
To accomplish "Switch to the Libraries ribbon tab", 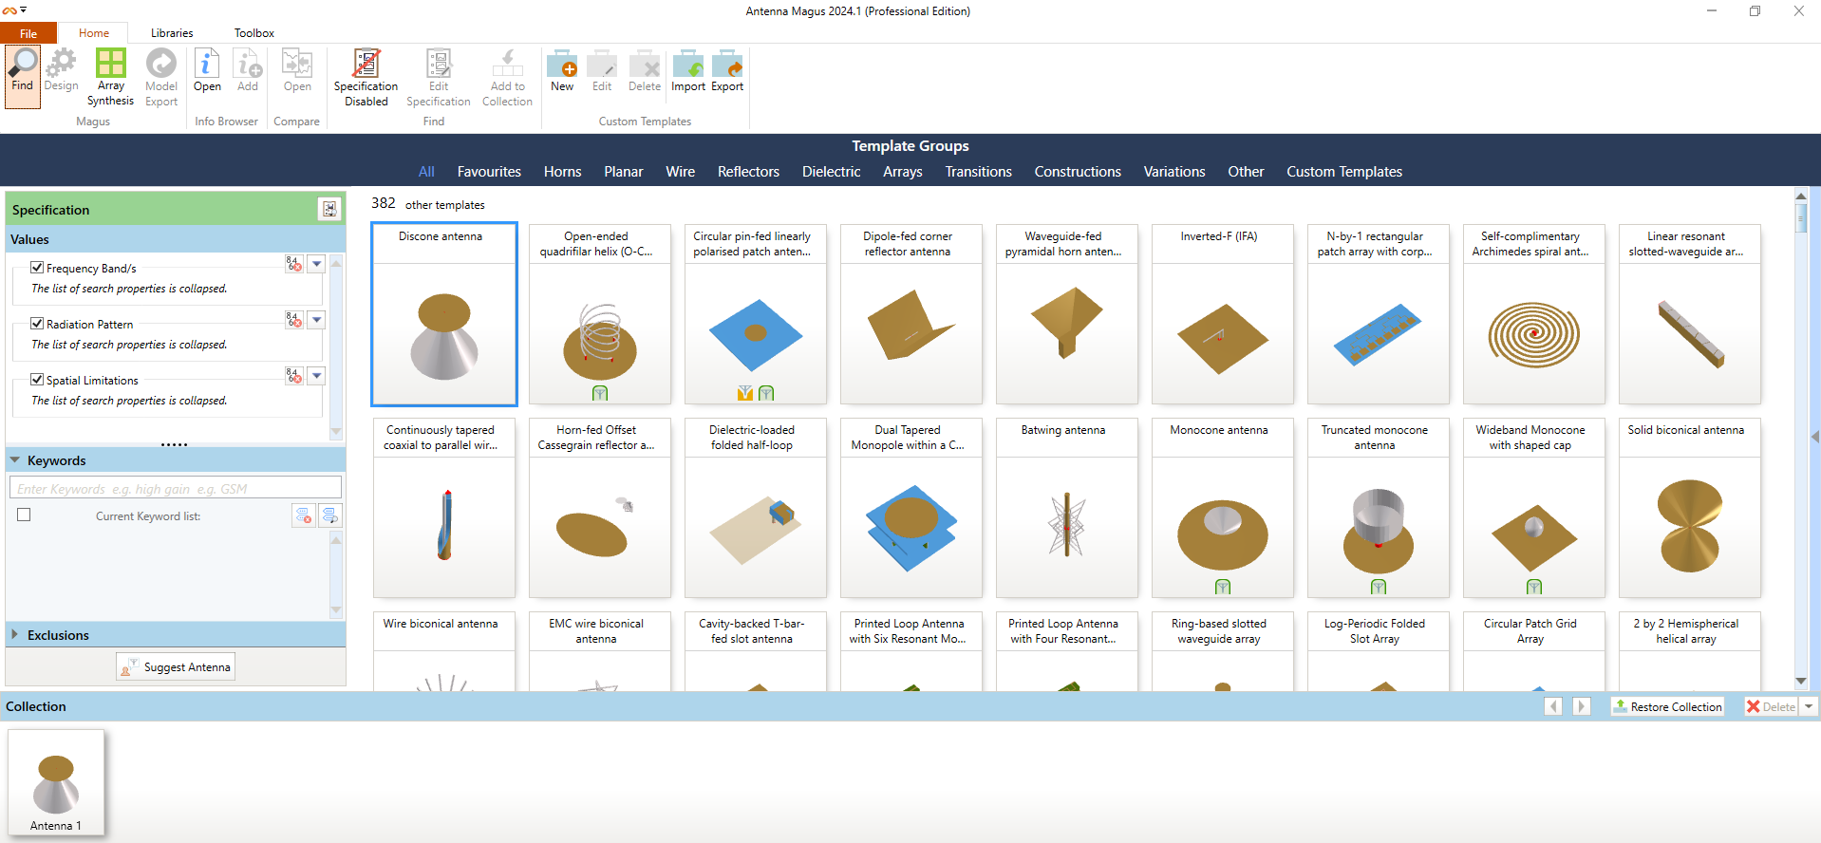I will point(172,33).
